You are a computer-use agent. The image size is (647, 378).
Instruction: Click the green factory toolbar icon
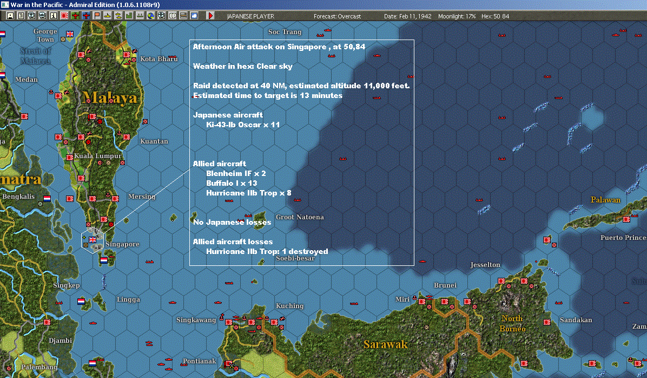coord(129,16)
